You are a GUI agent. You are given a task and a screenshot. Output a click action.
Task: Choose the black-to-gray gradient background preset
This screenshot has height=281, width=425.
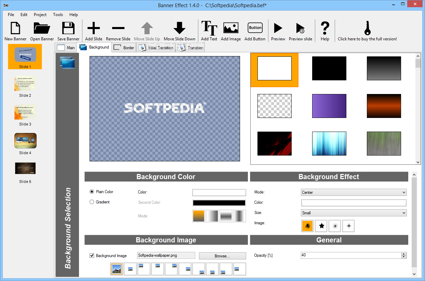[384, 68]
